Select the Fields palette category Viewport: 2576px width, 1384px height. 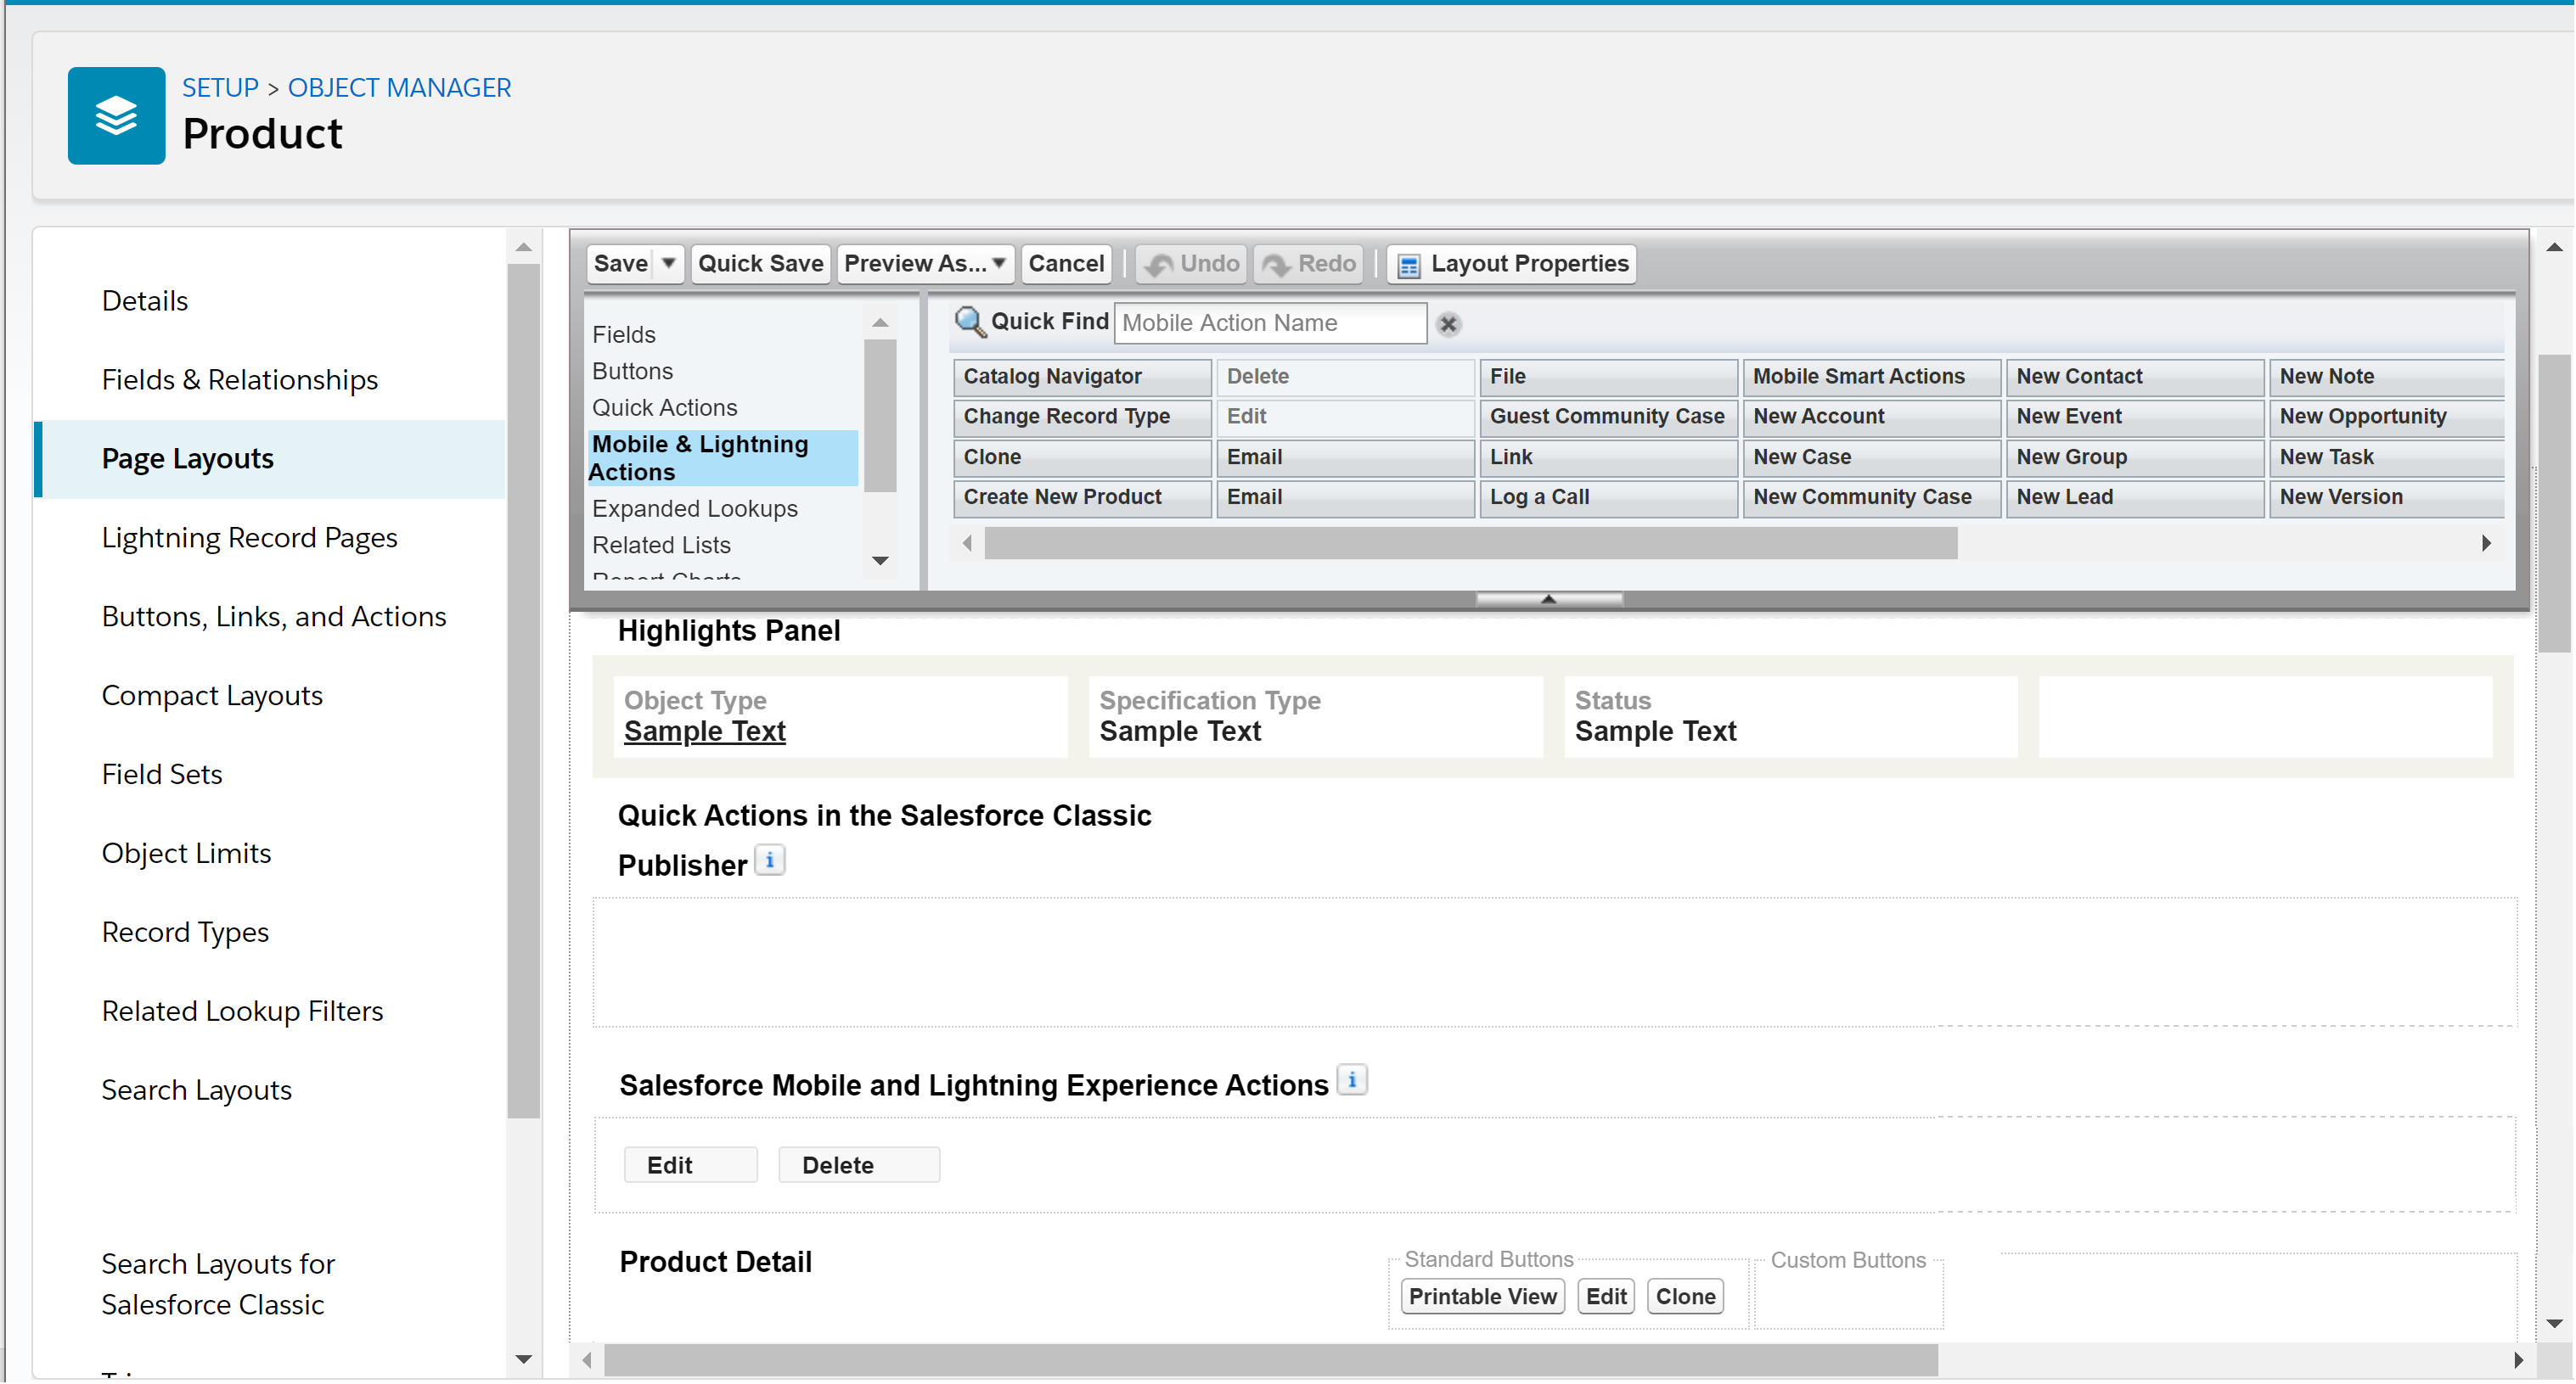click(x=624, y=335)
